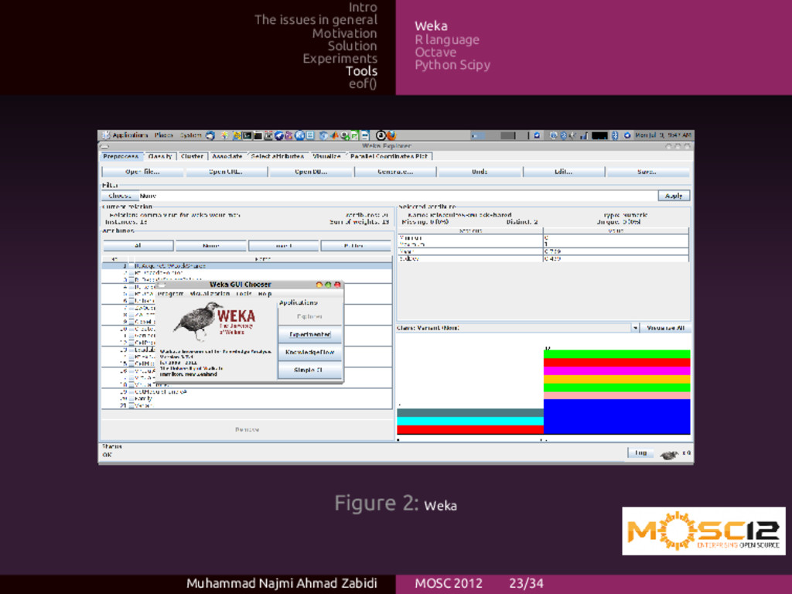
Task: Click the Generate... button
Action: (x=395, y=172)
